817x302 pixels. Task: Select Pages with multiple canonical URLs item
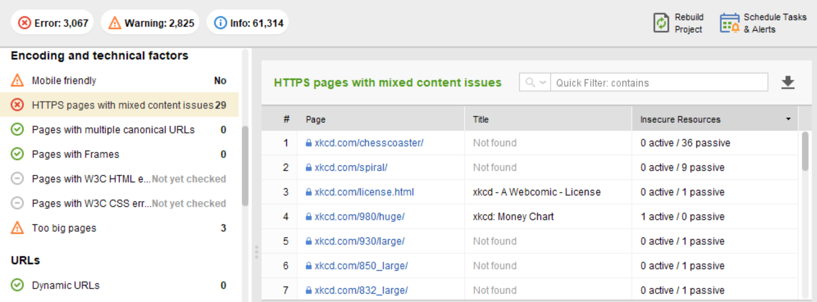click(x=119, y=130)
